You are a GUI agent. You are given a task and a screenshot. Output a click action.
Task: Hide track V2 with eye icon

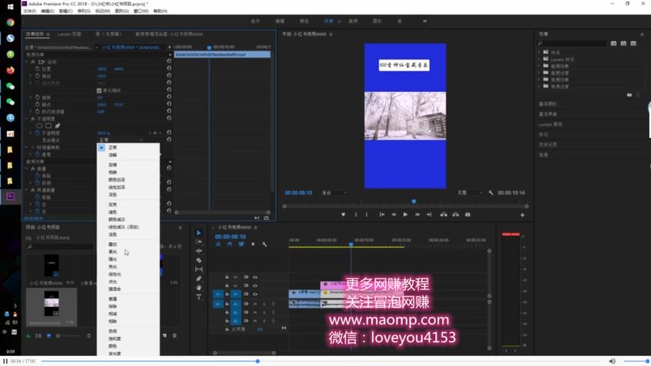click(255, 286)
